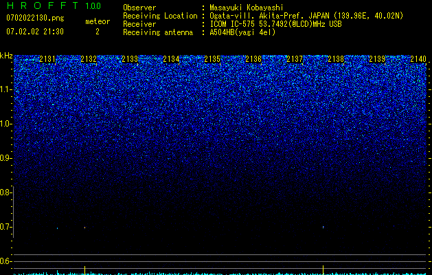Click the version number 1.0.0
This screenshot has width=432, height=275.
(93, 6)
